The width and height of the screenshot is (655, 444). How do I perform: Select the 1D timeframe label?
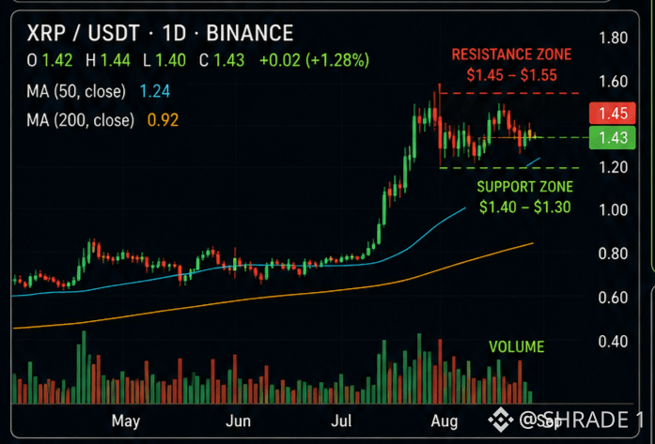[x=173, y=34]
